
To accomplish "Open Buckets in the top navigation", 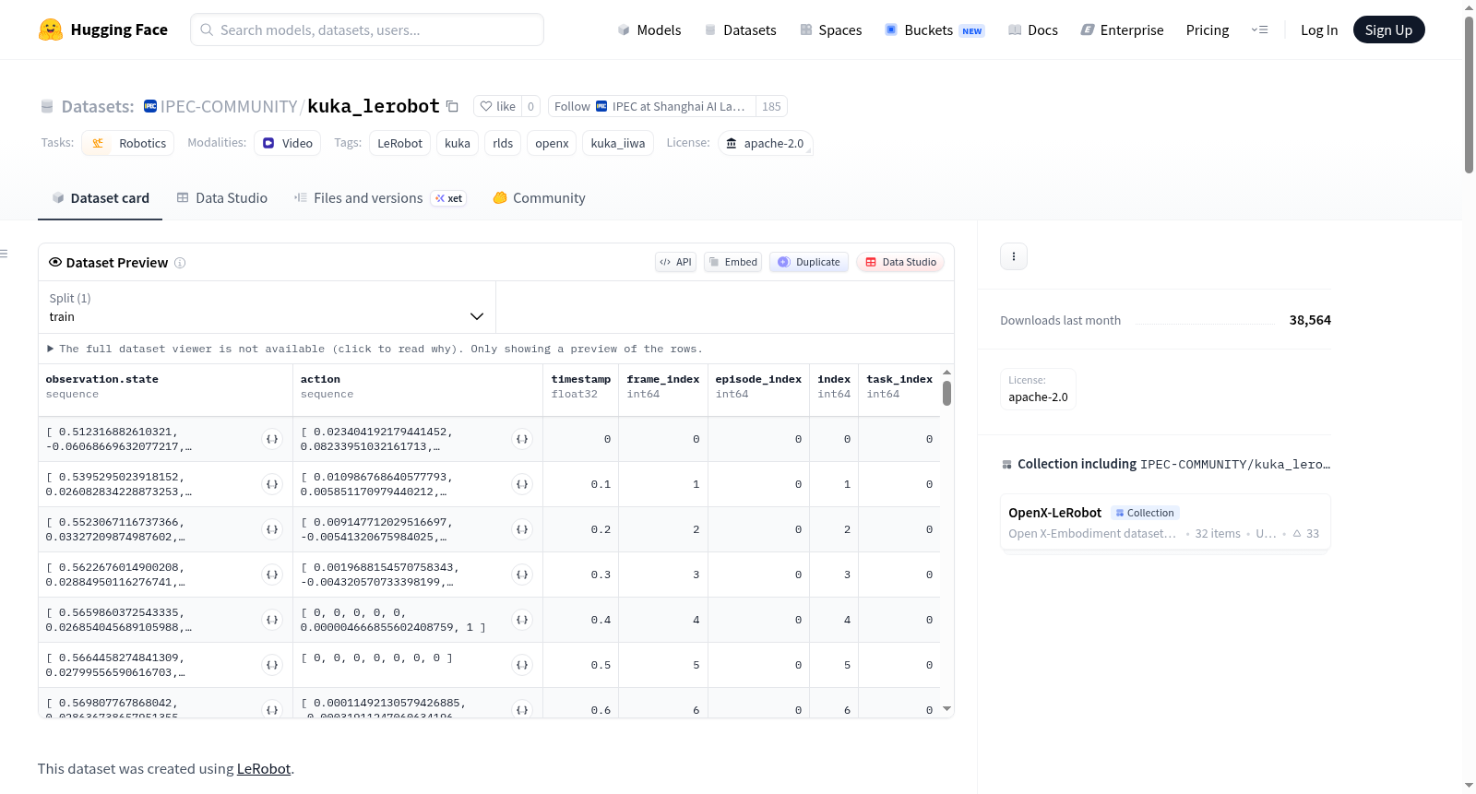I will (x=934, y=30).
